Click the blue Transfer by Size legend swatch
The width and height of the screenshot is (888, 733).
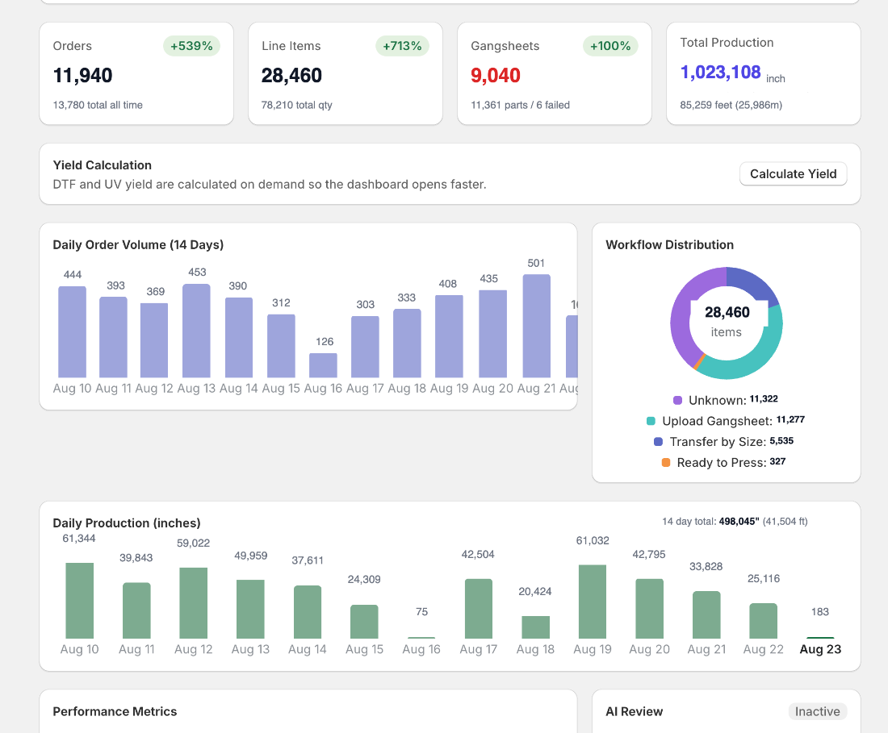[x=658, y=442]
